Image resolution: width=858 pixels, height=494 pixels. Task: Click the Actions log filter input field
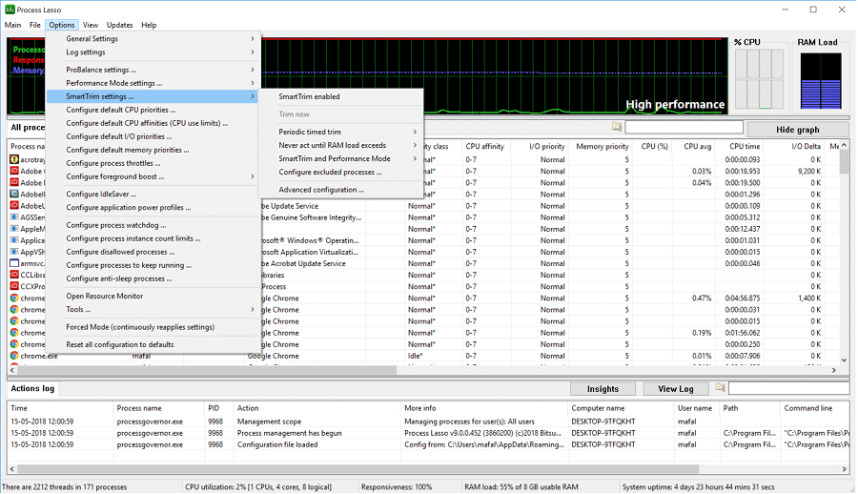coord(788,388)
